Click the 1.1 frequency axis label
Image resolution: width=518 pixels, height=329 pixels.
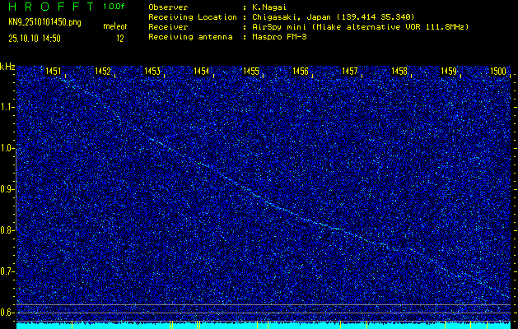tap(7, 107)
